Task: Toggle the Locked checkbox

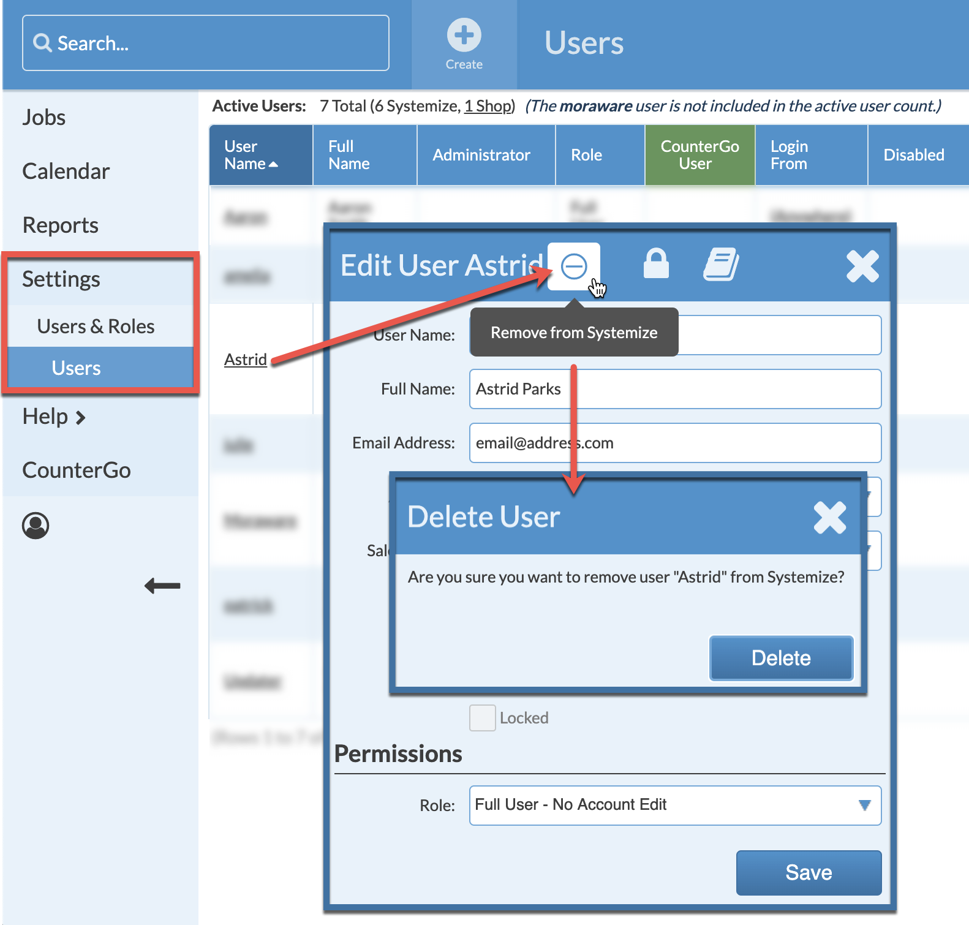Action: (483, 717)
